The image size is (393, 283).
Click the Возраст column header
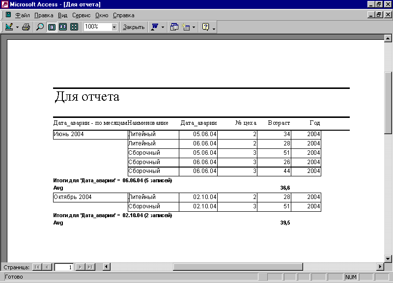pos(279,123)
